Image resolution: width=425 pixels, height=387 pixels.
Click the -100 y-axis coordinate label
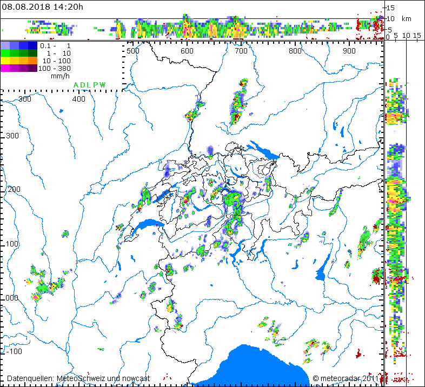pyautogui.click(x=14, y=351)
